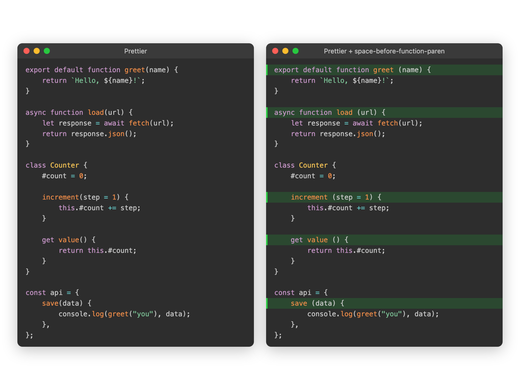
Task: Click 'save(data) {' in Prettier window
Action: (67, 303)
